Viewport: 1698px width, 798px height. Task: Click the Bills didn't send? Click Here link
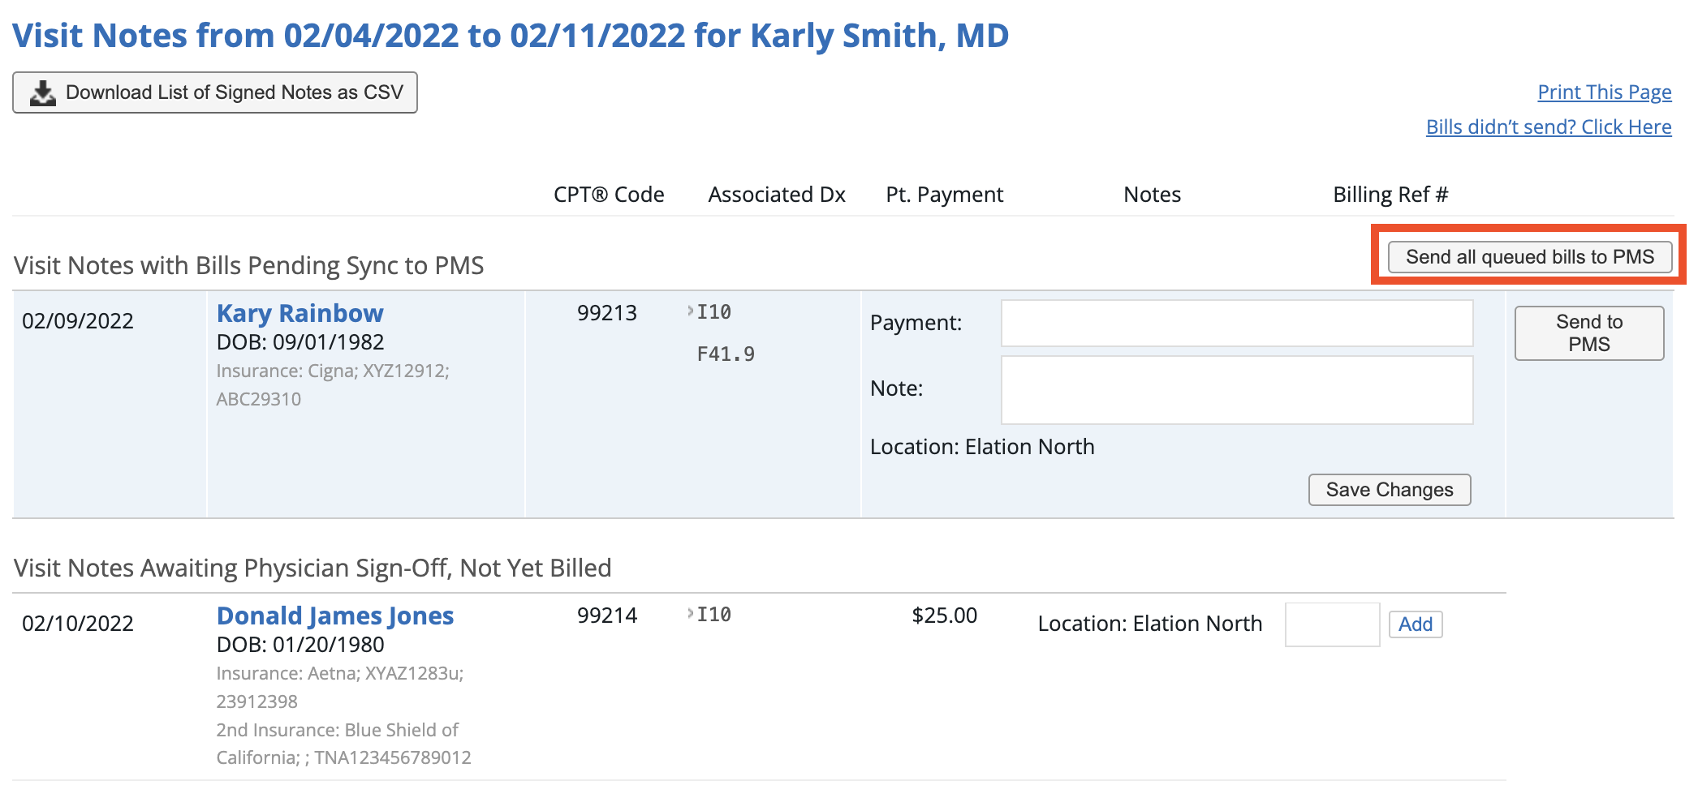(x=1549, y=127)
